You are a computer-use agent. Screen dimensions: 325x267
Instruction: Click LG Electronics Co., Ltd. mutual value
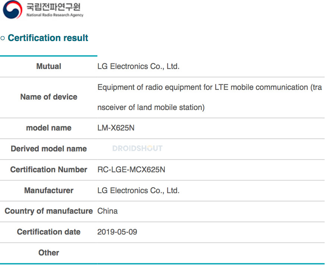tap(138, 66)
